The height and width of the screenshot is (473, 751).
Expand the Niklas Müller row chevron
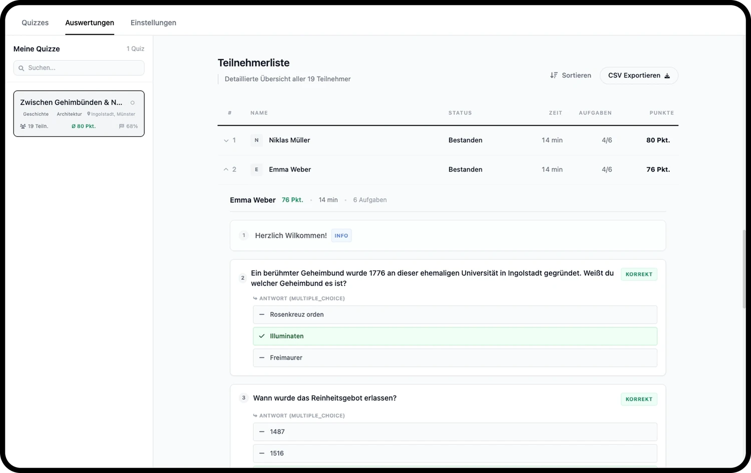coord(226,141)
